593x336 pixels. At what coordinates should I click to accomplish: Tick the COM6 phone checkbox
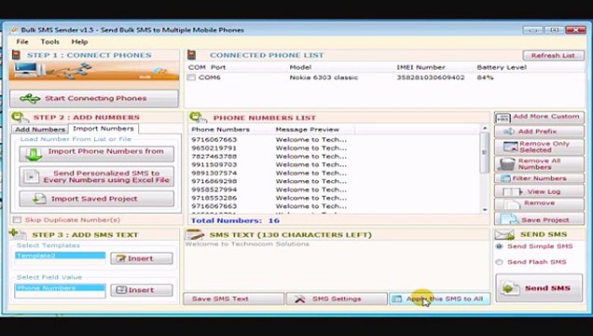point(191,77)
